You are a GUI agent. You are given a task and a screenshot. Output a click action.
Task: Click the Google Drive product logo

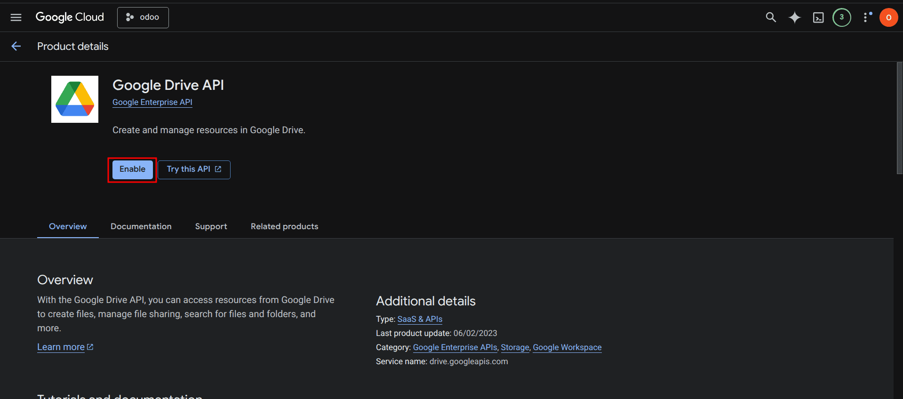pos(75,99)
